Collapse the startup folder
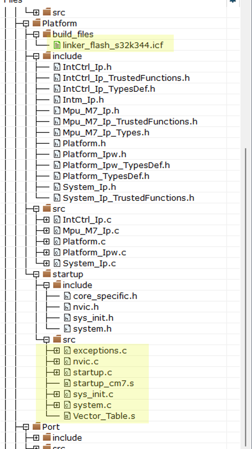The height and width of the screenshot is (449, 252). coord(36,274)
